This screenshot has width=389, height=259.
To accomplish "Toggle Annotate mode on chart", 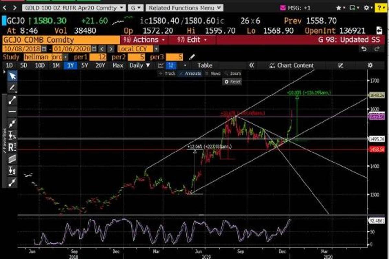I will tap(190, 73).
